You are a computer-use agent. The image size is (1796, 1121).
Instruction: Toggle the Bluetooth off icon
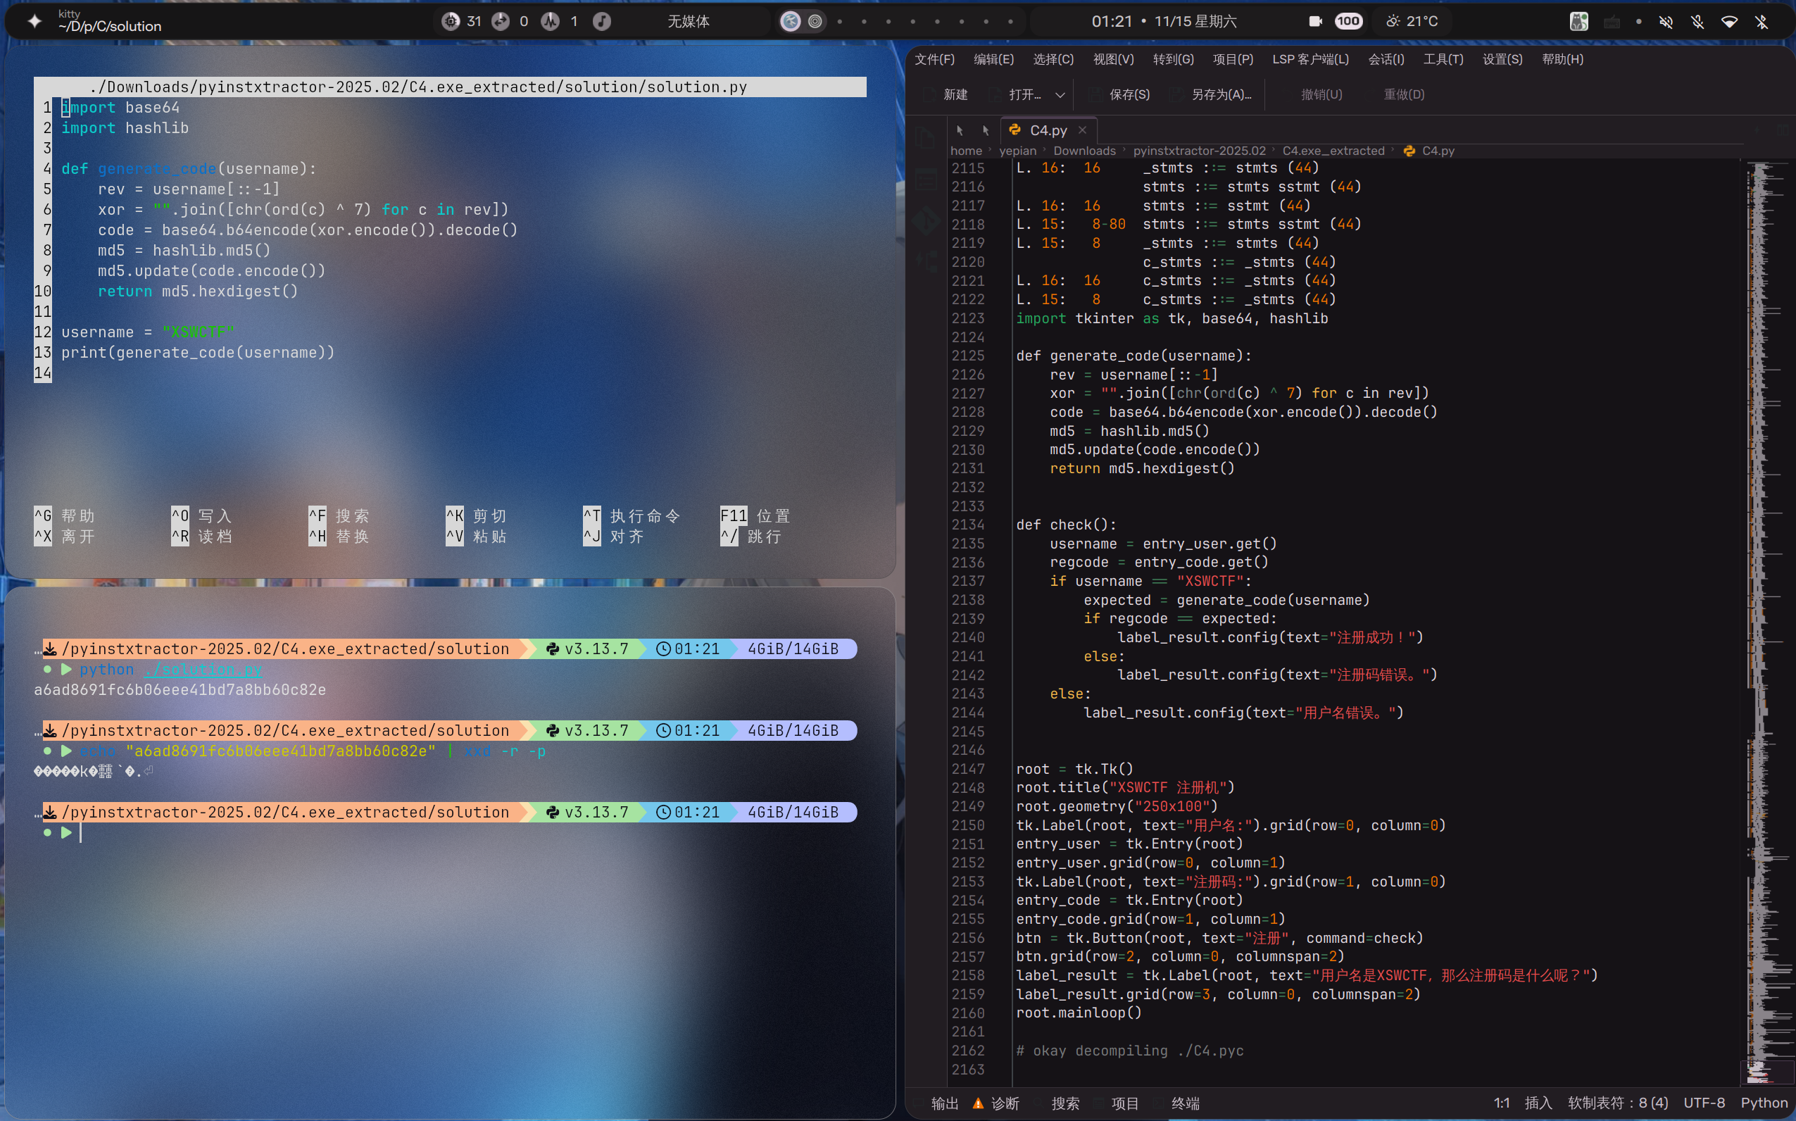pos(1762,22)
